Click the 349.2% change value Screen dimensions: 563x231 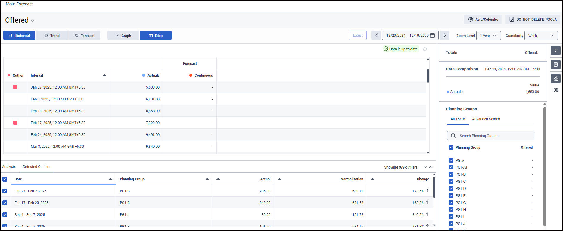point(418,215)
